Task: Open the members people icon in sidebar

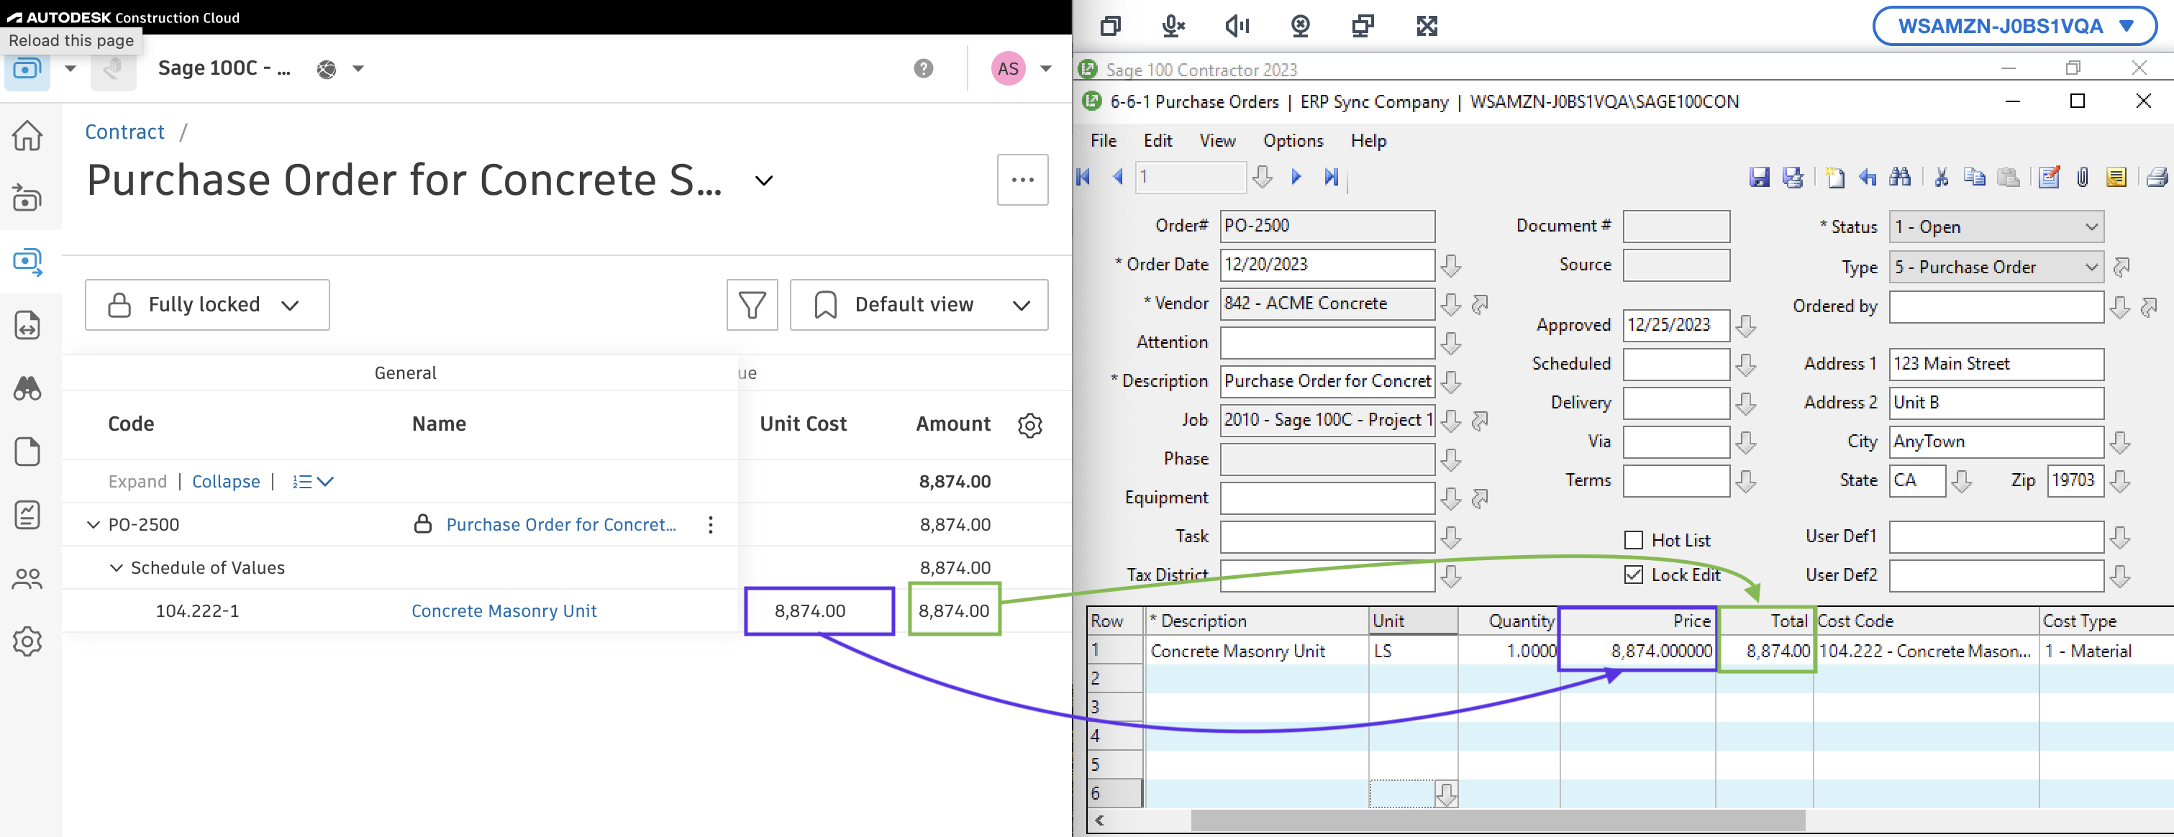Action: tap(27, 579)
